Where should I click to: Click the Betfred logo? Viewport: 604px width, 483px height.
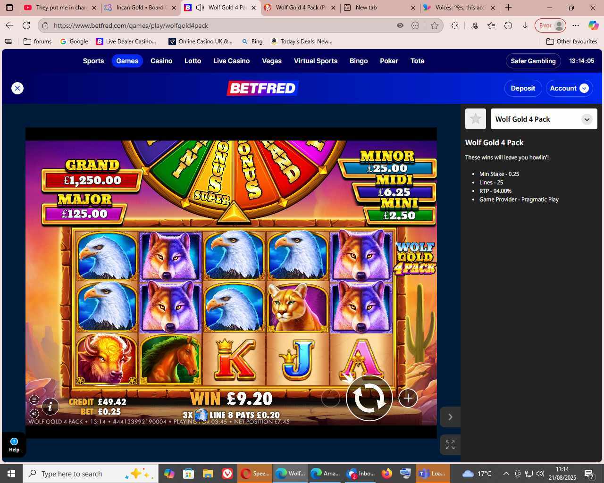coord(262,88)
